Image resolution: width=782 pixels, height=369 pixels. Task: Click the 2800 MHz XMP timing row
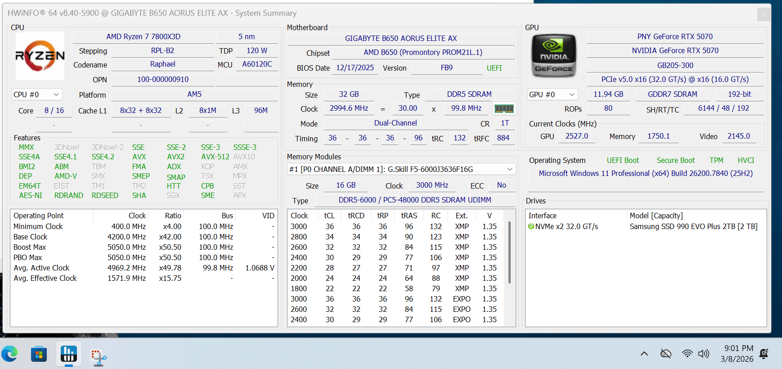pos(396,237)
